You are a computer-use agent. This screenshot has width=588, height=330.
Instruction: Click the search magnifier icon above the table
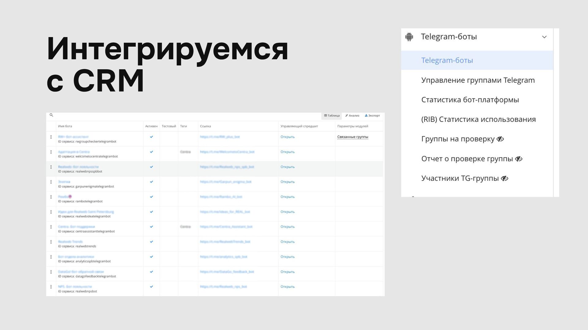(x=51, y=115)
